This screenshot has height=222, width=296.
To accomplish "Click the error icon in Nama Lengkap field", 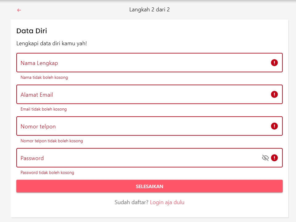I will point(274,63).
